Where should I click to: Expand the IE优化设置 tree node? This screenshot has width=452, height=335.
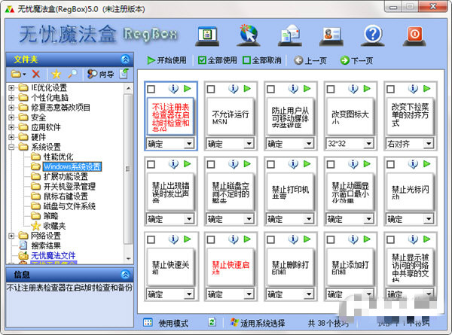click(x=11, y=87)
